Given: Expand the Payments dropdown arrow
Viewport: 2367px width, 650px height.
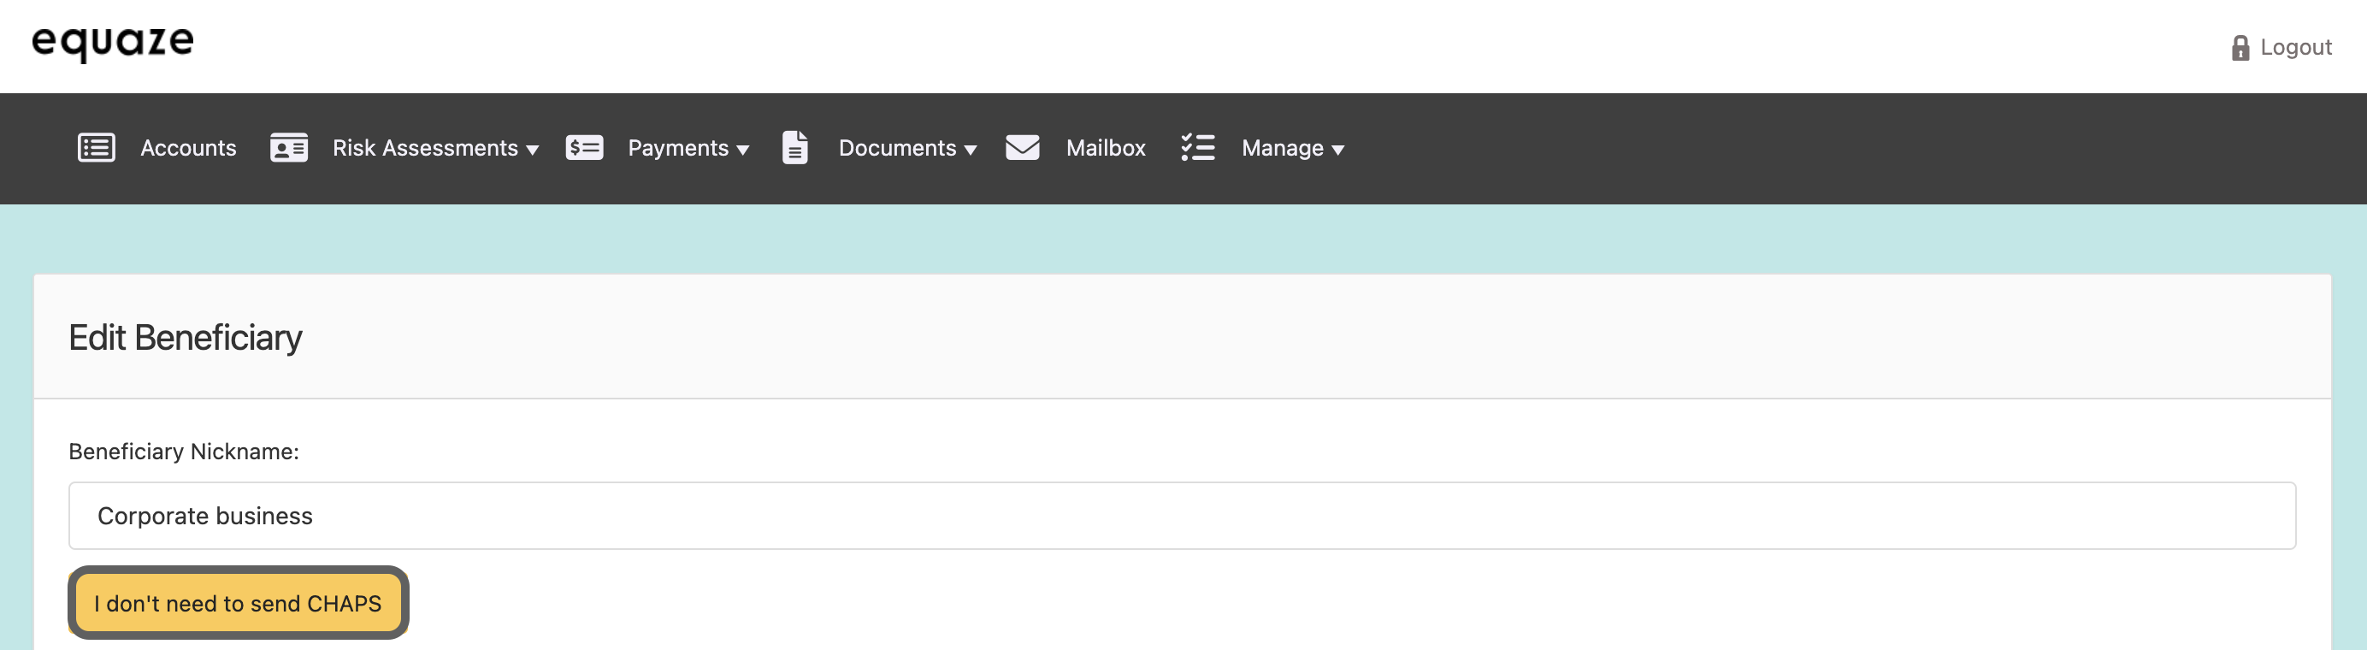Looking at the screenshot, I should click(x=742, y=151).
